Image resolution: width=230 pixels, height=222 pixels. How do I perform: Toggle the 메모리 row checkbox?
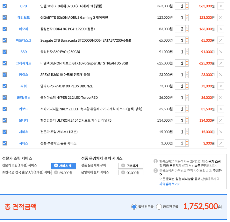(x=4, y=29)
